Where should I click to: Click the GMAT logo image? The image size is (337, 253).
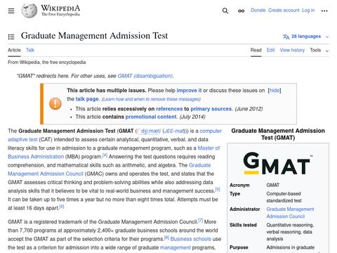point(278,164)
